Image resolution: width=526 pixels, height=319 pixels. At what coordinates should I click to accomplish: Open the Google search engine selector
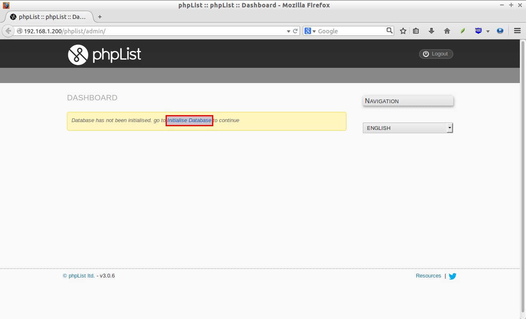(310, 31)
